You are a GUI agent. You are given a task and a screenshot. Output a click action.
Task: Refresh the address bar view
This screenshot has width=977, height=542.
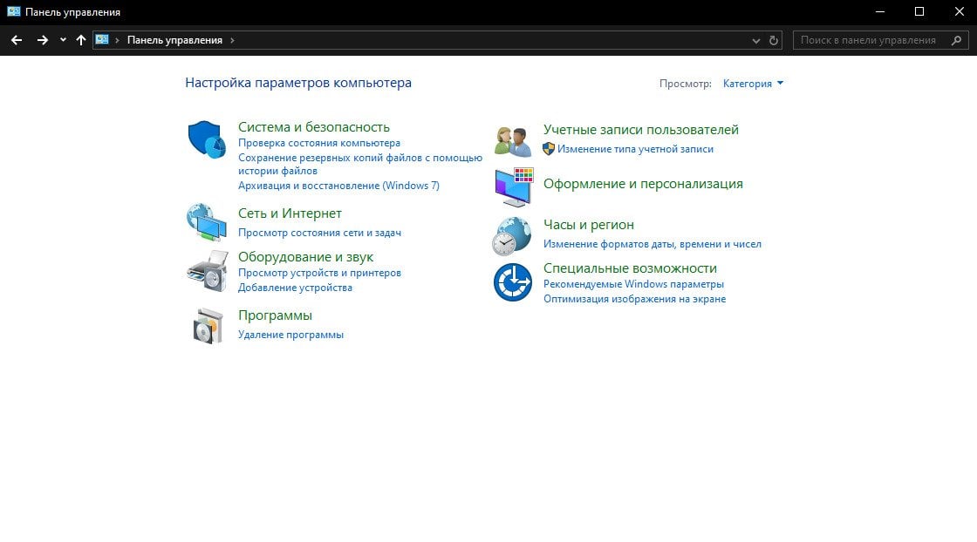coord(773,40)
